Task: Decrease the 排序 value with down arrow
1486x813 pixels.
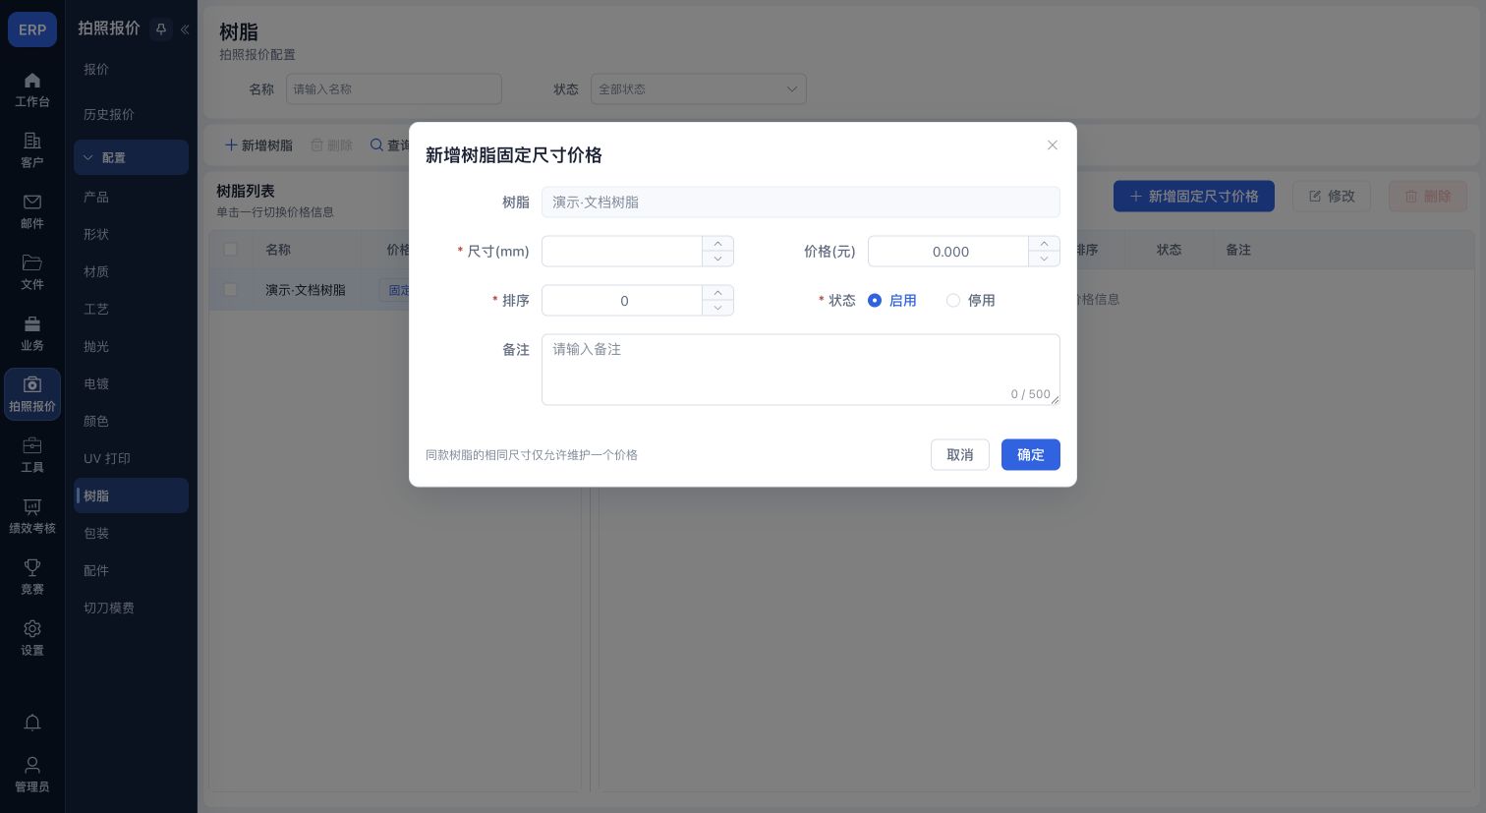Action: (x=718, y=308)
